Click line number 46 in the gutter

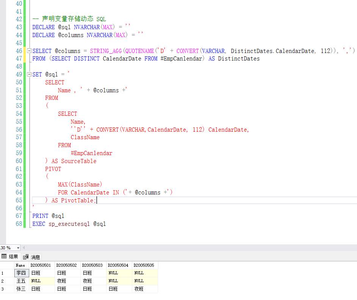point(19,51)
